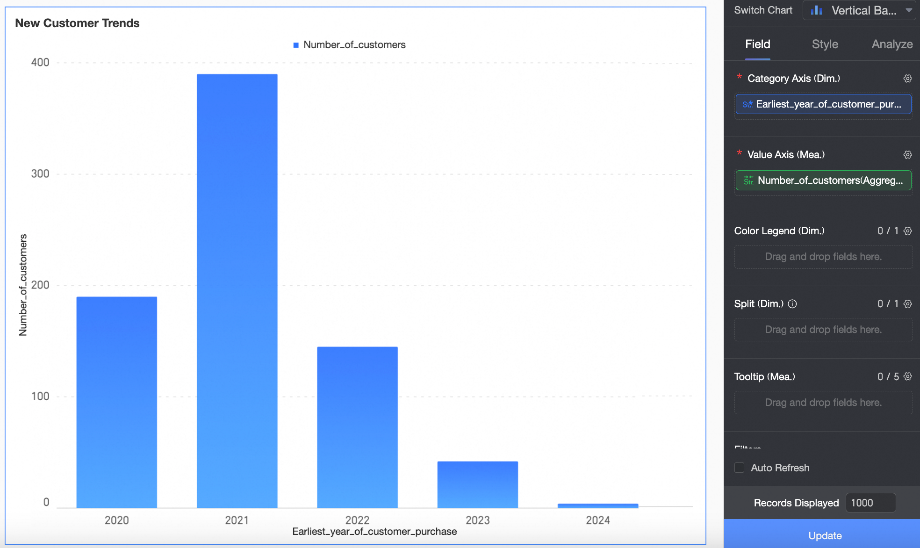Click the Earliest_year field type icon
The image size is (920, 548).
pos(747,104)
